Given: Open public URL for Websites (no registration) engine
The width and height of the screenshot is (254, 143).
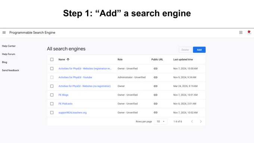Looking at the screenshot, I should [x=155, y=86].
